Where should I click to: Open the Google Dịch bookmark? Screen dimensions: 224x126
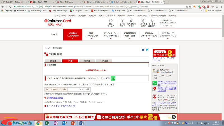pos(118,11)
